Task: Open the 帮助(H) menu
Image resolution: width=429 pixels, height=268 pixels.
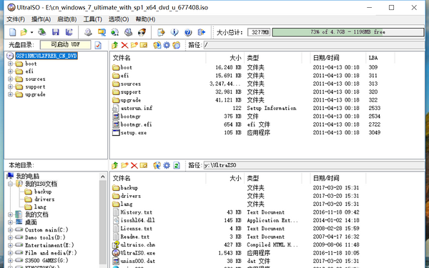Action: pos(145,19)
